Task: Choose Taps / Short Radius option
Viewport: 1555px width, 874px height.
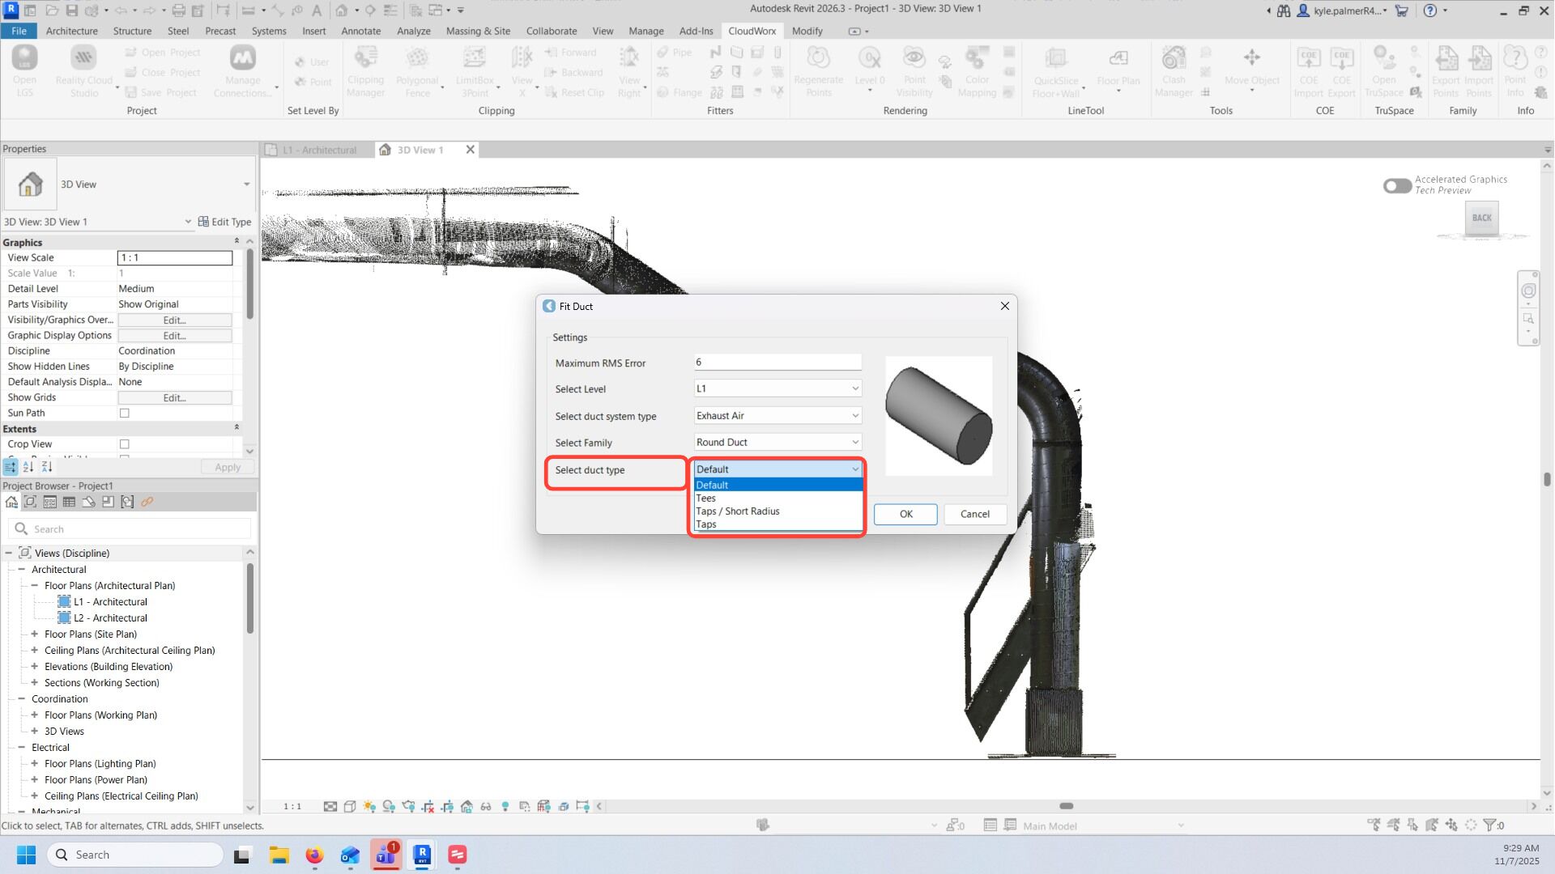Action: (x=738, y=511)
